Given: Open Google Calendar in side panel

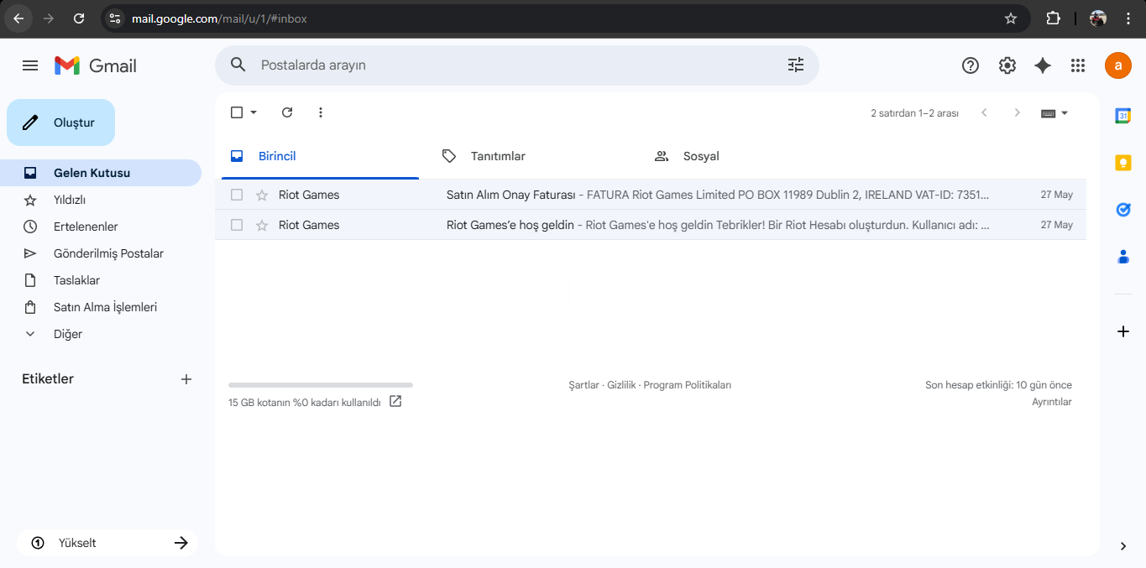Looking at the screenshot, I should [1123, 116].
